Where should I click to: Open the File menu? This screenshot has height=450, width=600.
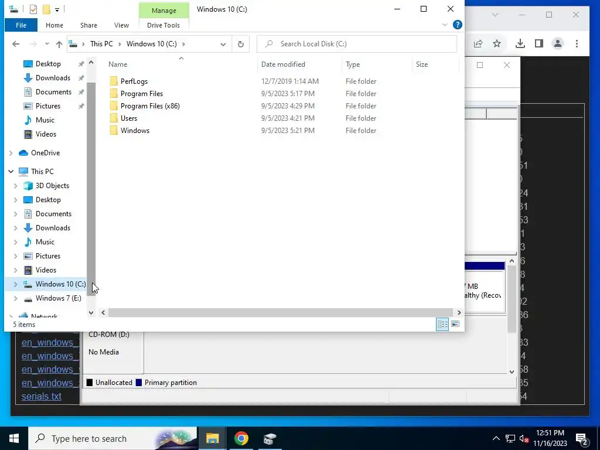point(21,25)
